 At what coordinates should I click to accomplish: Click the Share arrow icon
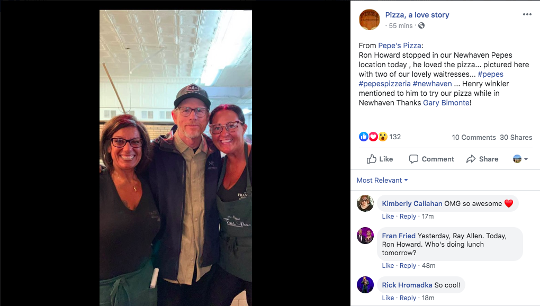pos(471,159)
